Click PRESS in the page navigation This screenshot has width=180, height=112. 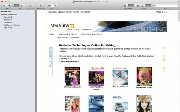74,34
